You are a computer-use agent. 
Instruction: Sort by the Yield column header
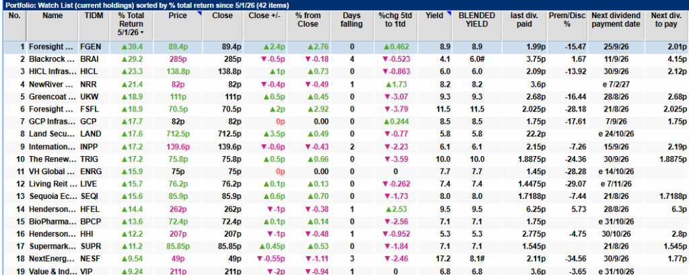[x=434, y=15]
